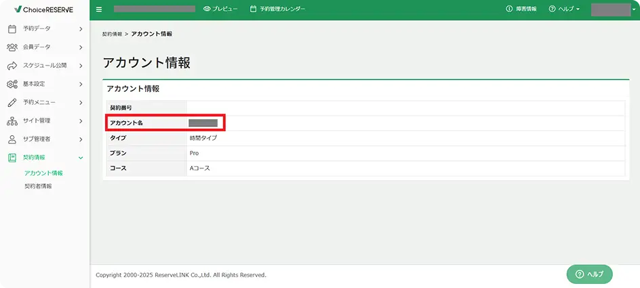Open the ヘルプ dropdown text in header
640x288 pixels.
tap(565, 9)
